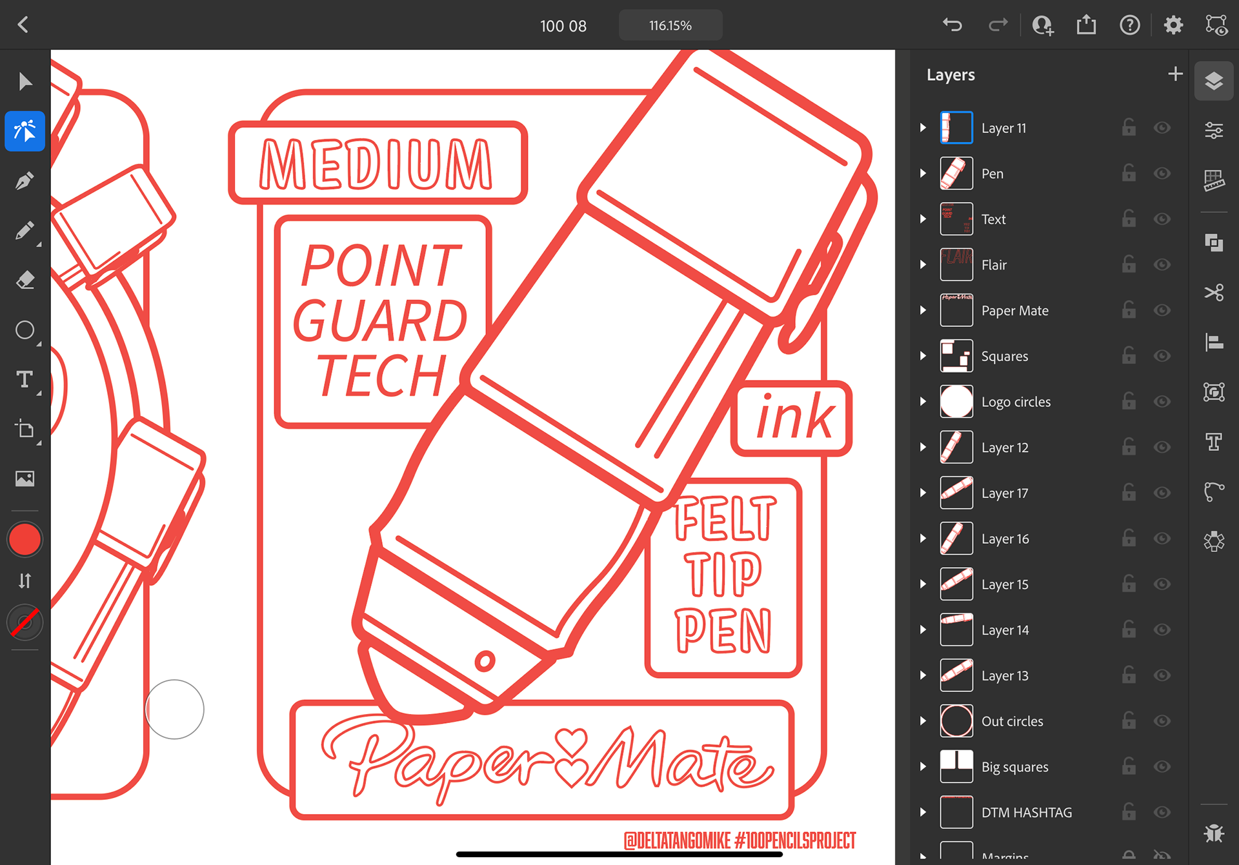Screen dimensions: 1239x865
Task: Select the Ellipse shape tool
Action: (x=25, y=330)
